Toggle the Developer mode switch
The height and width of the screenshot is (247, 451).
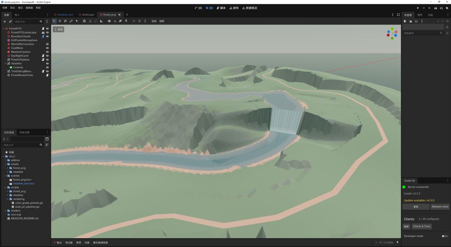[445, 236]
